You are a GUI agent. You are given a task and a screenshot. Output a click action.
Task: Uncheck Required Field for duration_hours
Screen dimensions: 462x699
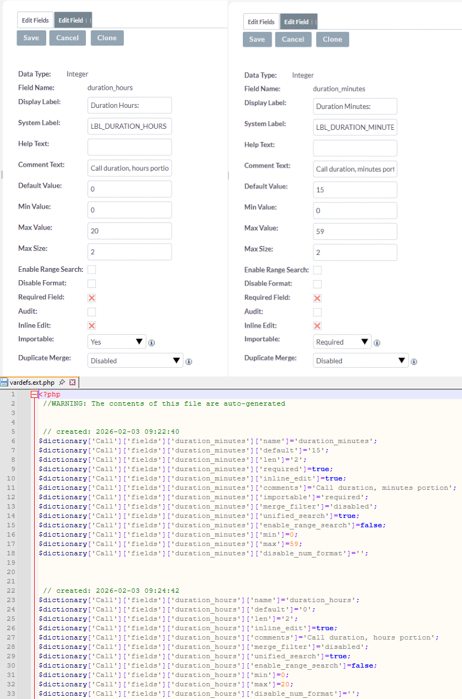(92, 298)
